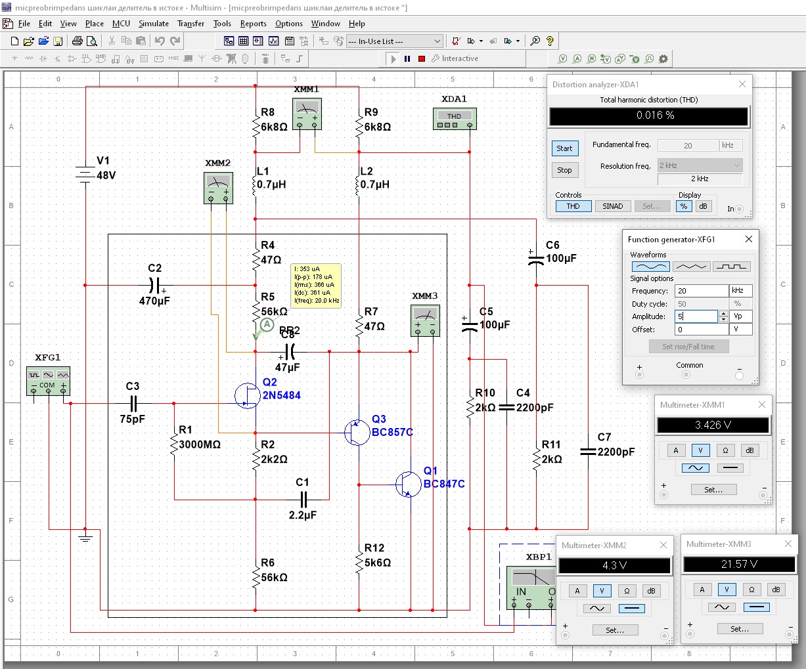Open the amplitude unit Vp dropdown

pyautogui.click(x=740, y=316)
